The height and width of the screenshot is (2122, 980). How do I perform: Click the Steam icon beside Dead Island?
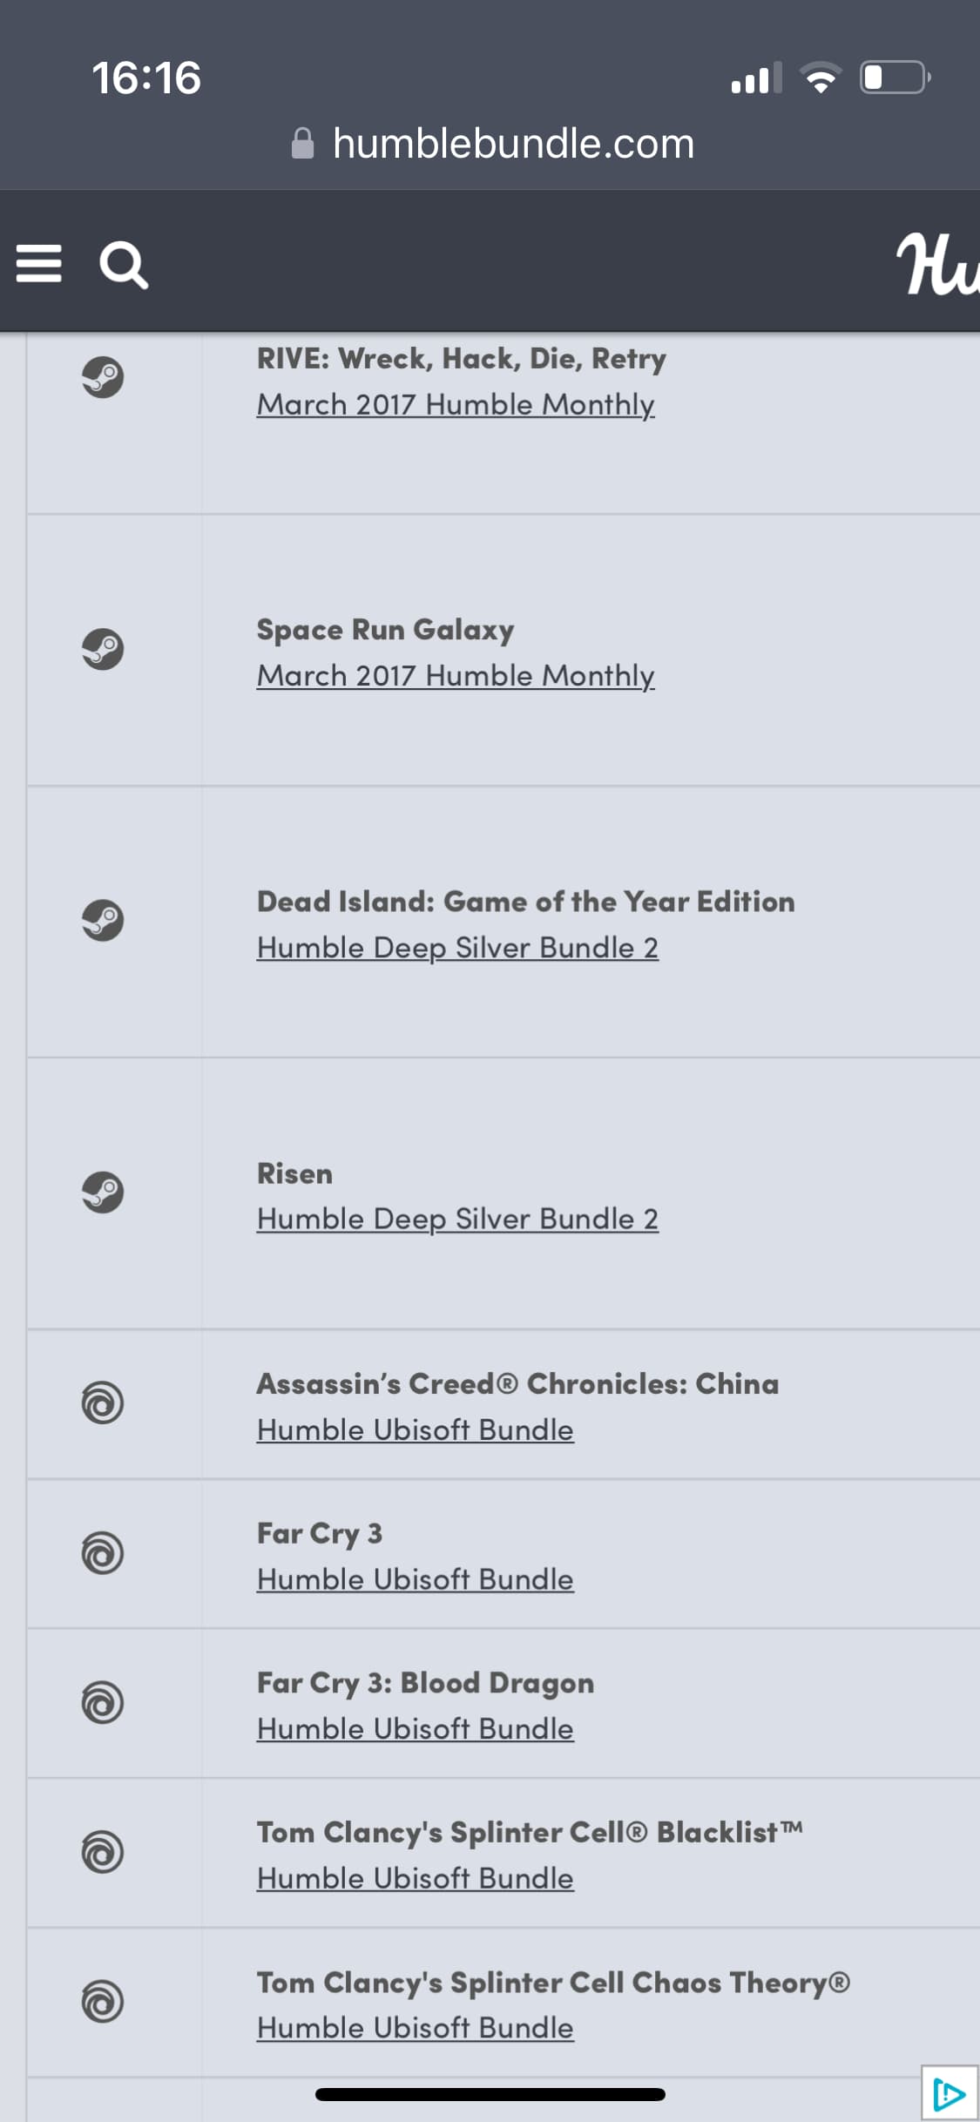click(x=103, y=921)
